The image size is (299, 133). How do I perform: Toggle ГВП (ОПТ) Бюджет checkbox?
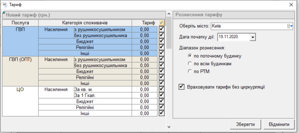162,71
